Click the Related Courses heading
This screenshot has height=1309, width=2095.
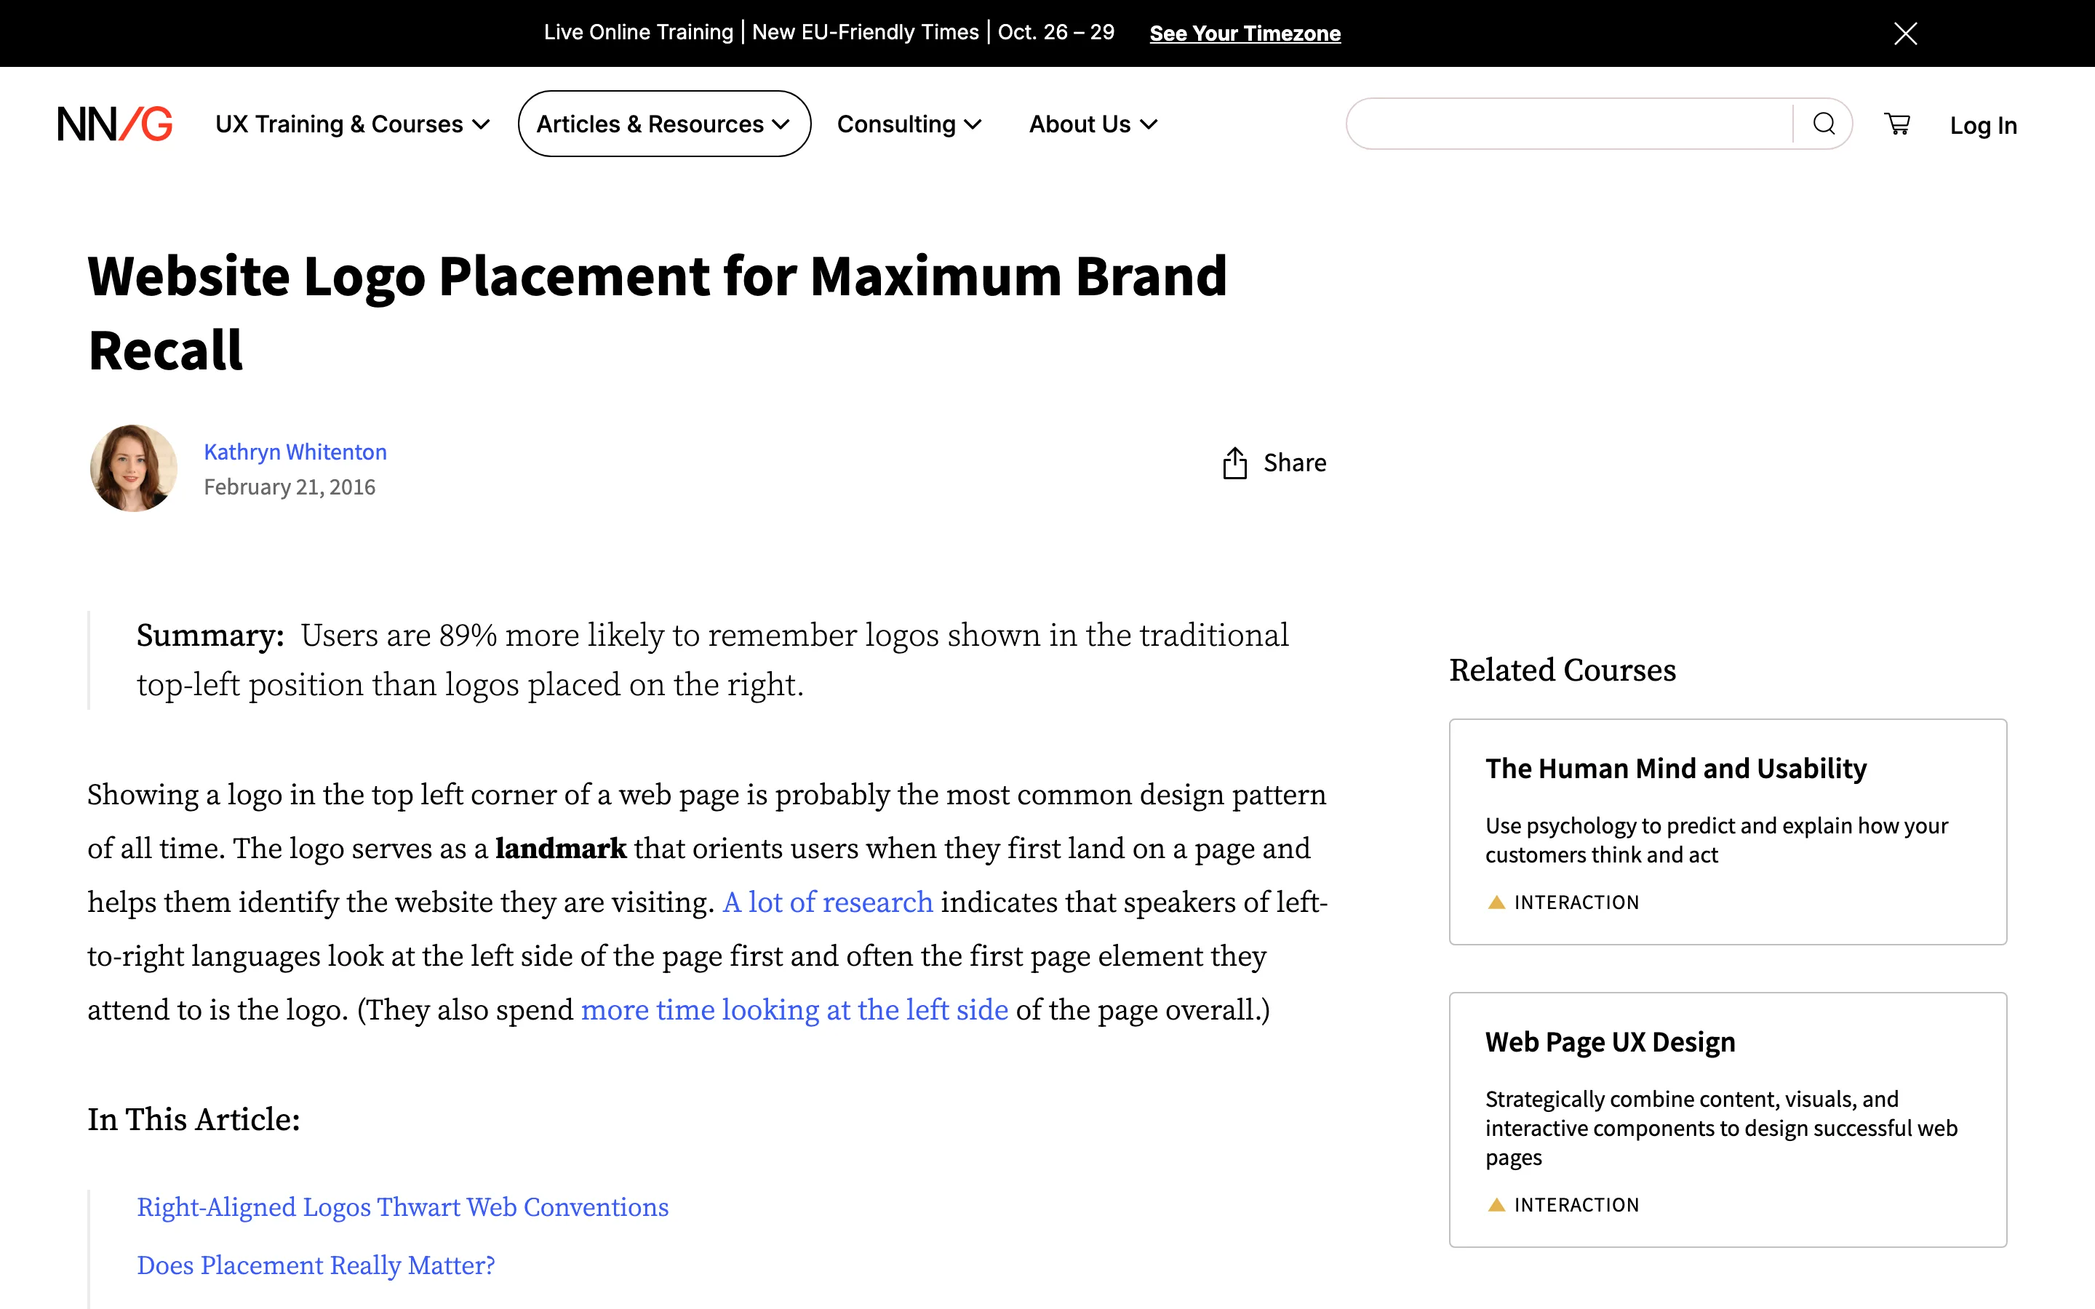(x=1563, y=670)
